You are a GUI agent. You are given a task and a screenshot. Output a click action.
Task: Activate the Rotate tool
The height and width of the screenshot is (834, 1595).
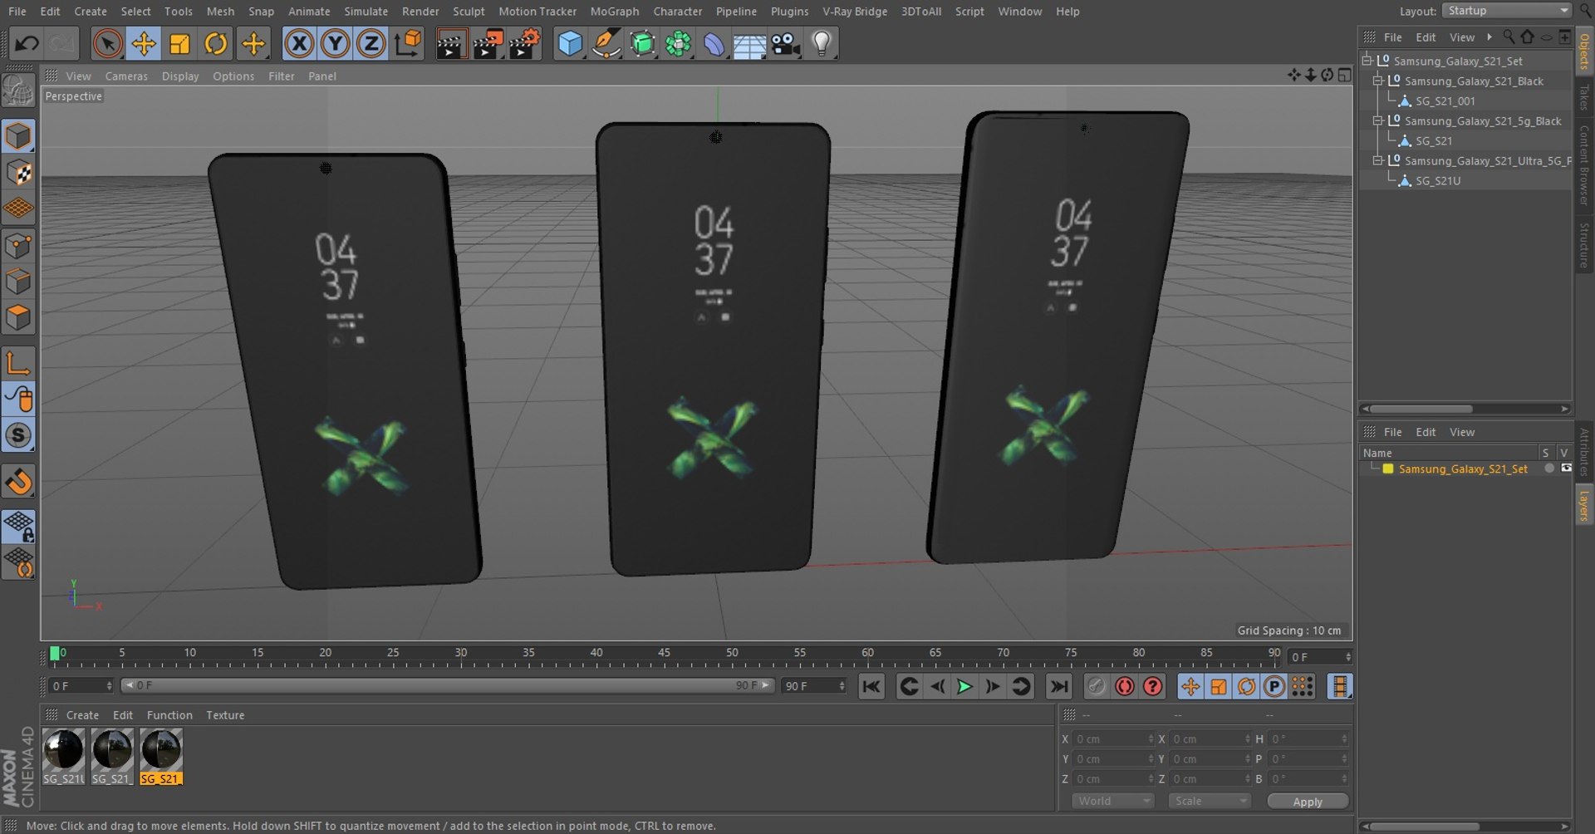tap(216, 43)
